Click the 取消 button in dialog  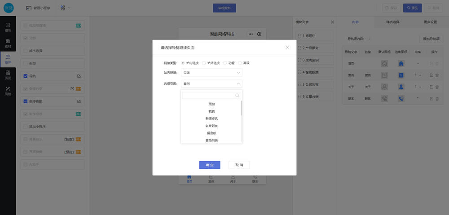click(x=239, y=165)
